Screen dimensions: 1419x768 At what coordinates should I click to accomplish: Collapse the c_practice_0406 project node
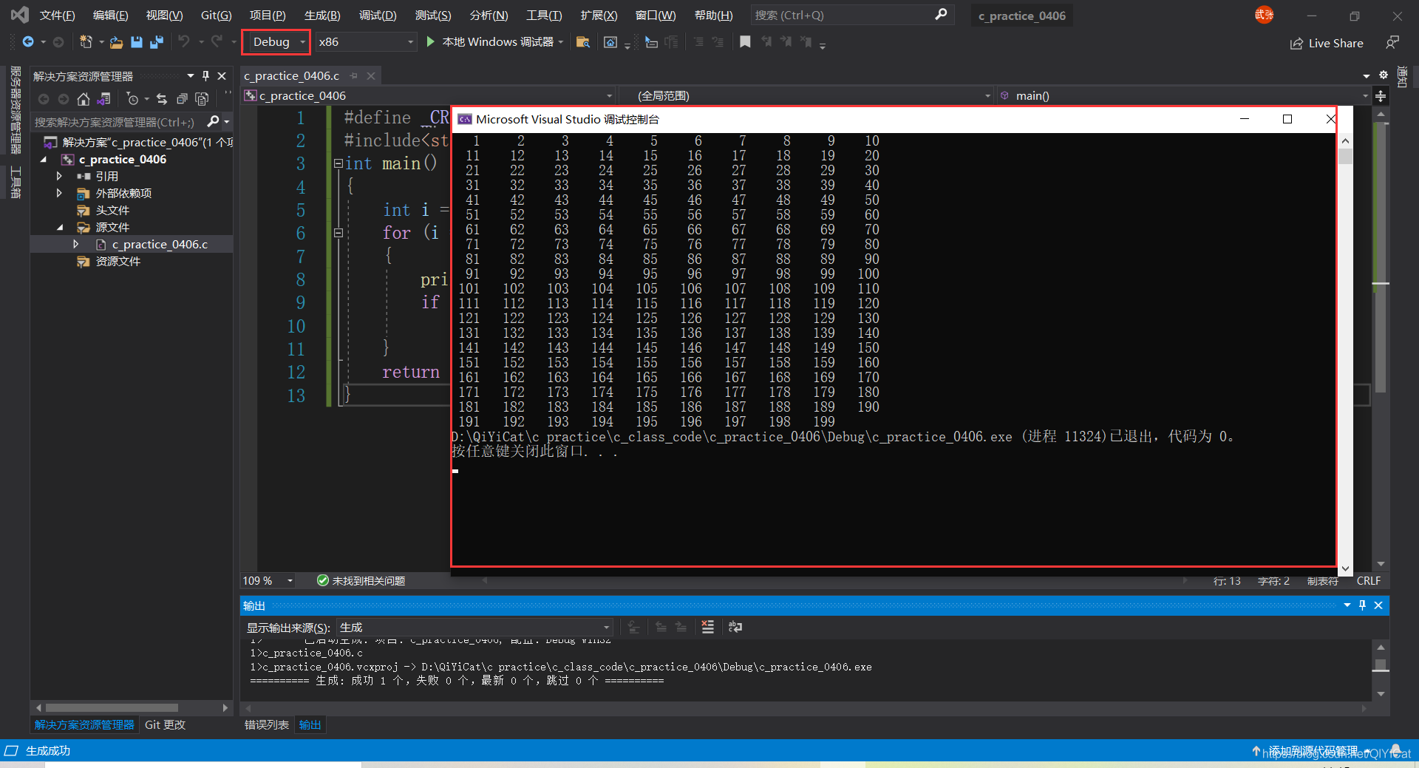(43, 160)
